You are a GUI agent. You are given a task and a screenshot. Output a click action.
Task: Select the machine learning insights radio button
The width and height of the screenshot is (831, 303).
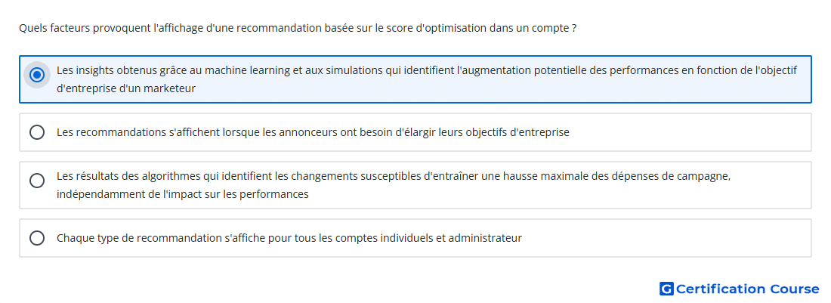tap(36, 76)
